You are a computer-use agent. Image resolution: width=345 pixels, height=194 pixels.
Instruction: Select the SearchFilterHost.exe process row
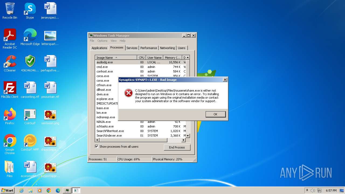click(x=140, y=131)
